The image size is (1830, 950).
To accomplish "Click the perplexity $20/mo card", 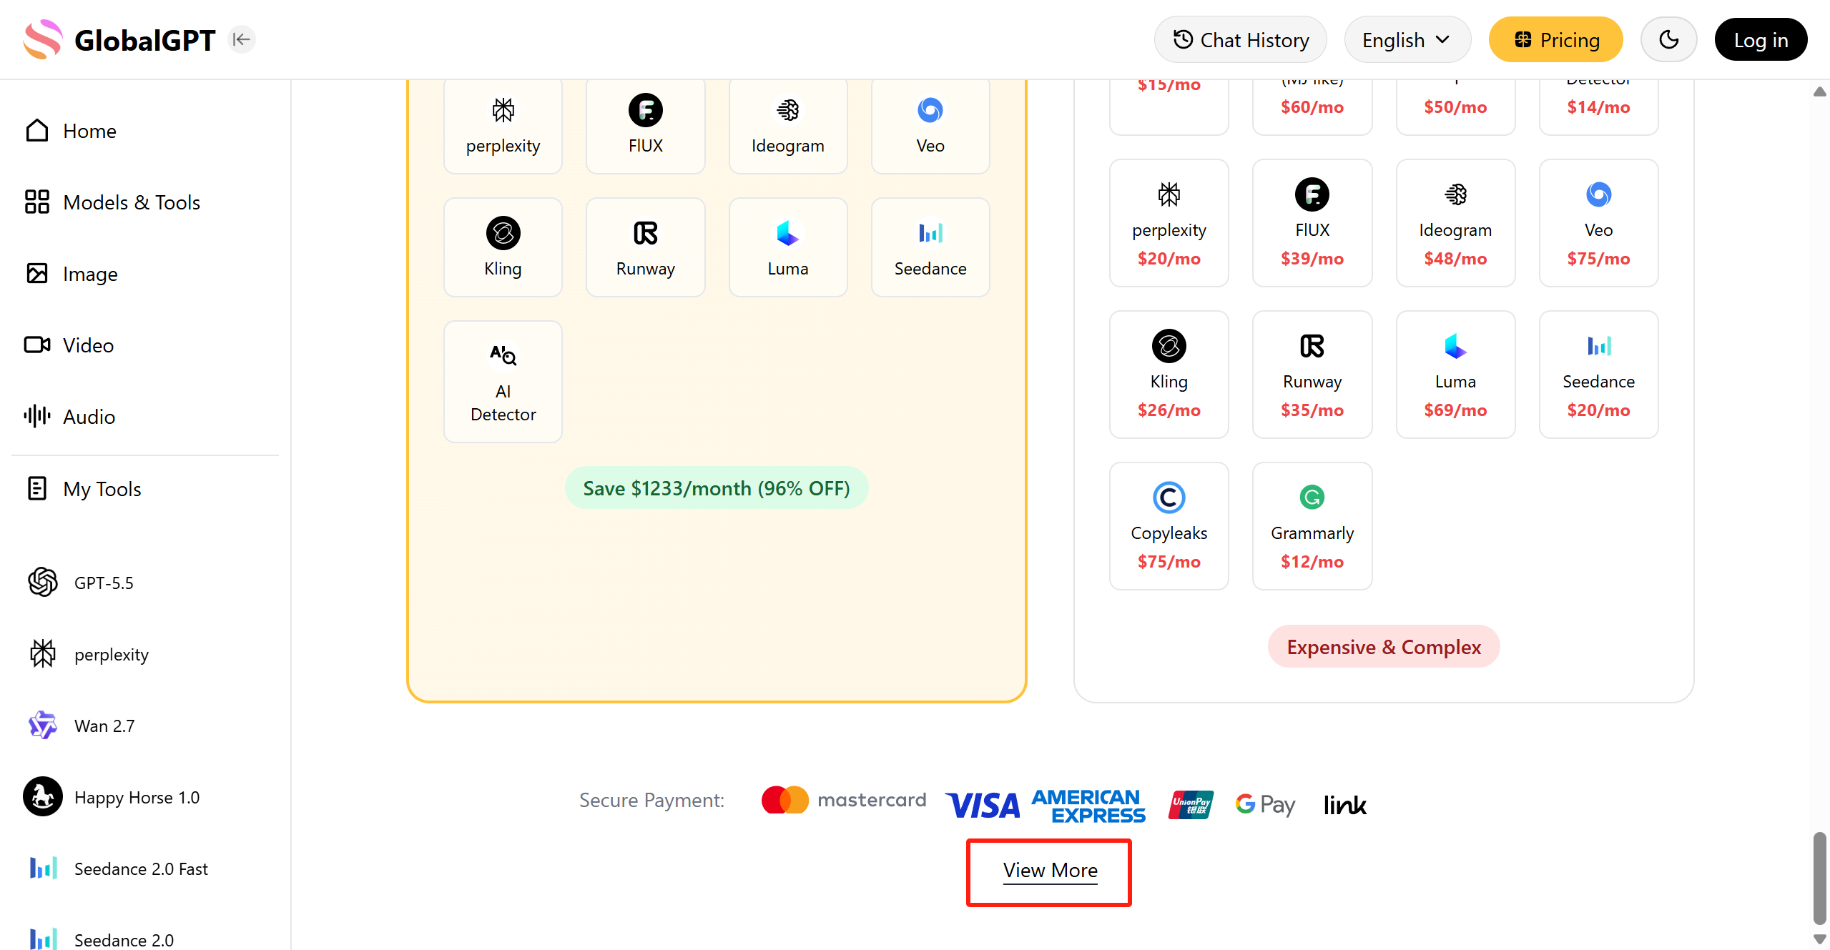I will [x=1169, y=223].
